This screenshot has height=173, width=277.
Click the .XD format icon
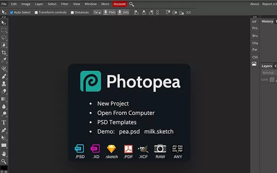point(95,149)
